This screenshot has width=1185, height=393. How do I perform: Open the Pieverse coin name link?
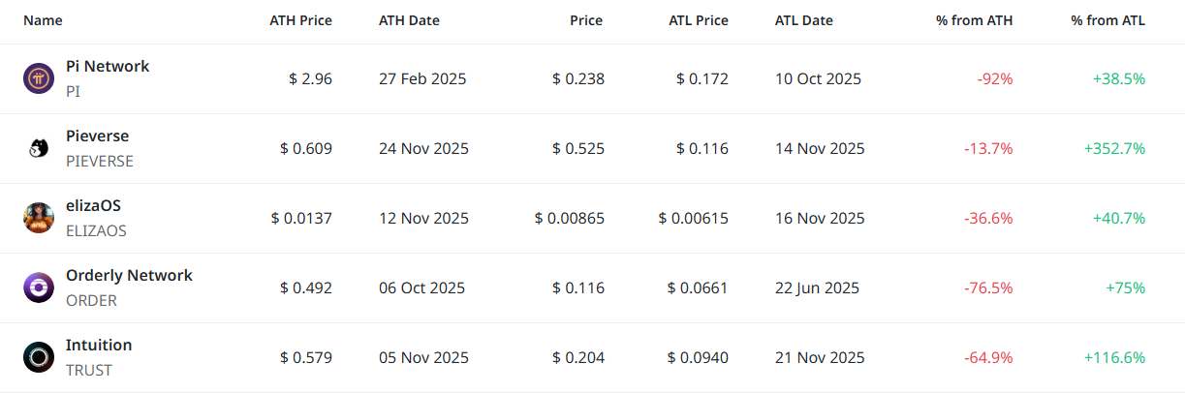coord(97,136)
